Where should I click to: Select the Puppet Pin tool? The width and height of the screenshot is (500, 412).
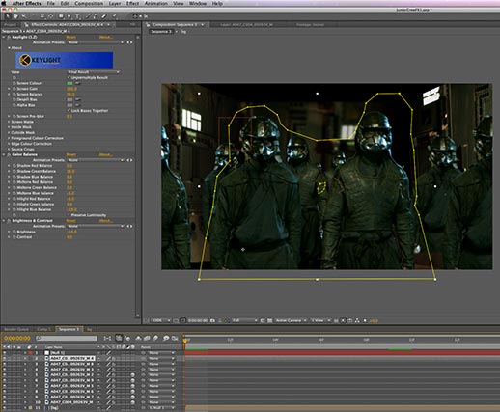coord(114,16)
